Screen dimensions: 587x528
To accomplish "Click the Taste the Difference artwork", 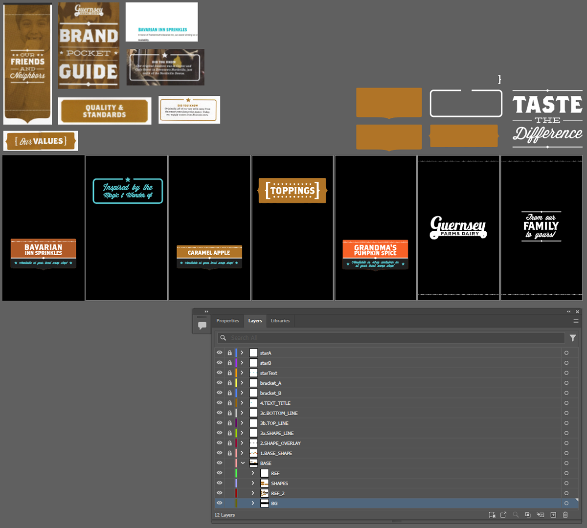I will point(547,119).
